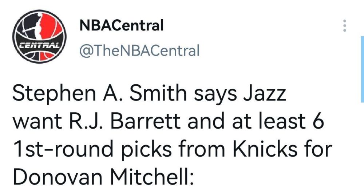Click the phrase "at least" in the tweet

[x=269, y=121]
